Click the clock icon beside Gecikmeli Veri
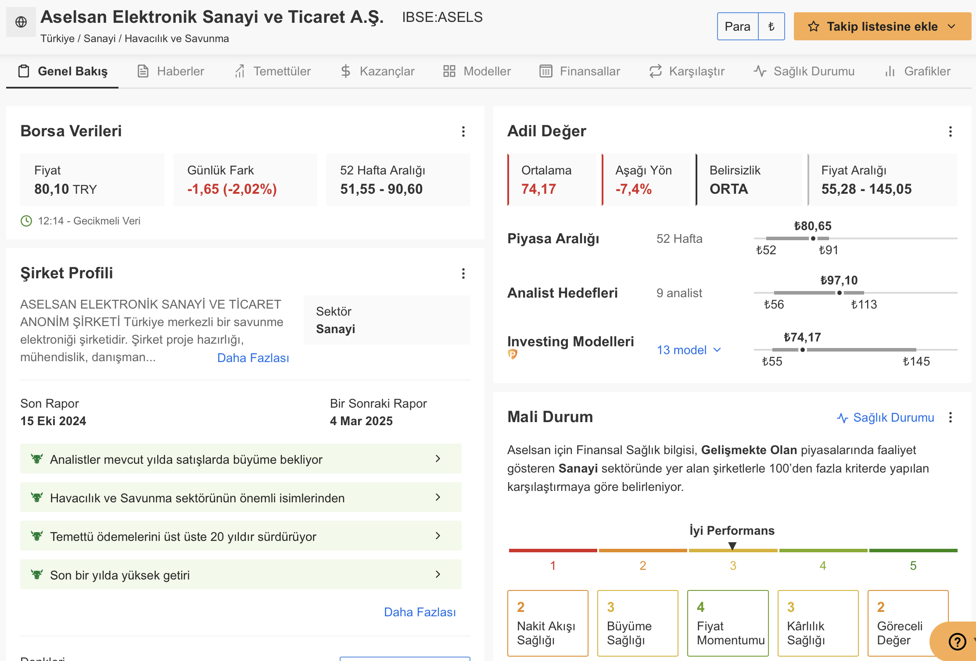Image resolution: width=976 pixels, height=661 pixels. coord(26,221)
